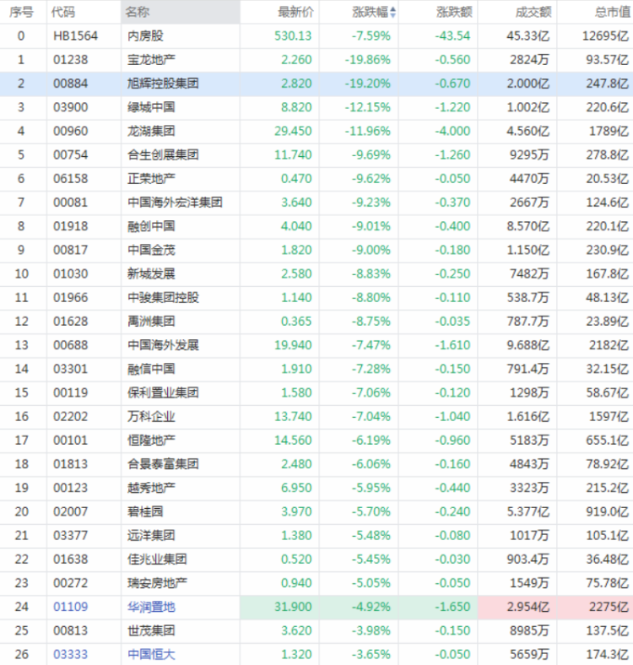Click market cap 919.0亿

608,511
